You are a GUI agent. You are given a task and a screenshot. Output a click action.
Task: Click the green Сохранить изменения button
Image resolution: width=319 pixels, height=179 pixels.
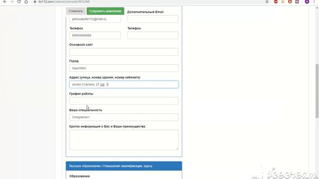coord(105,11)
